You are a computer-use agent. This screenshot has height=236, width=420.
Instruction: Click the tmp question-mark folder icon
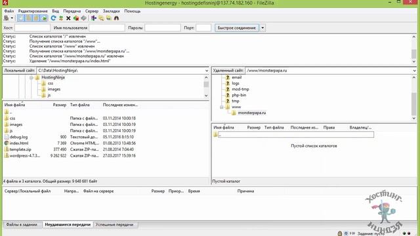click(x=228, y=101)
